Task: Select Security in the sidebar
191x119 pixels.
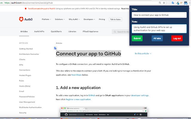Action: [23, 112]
